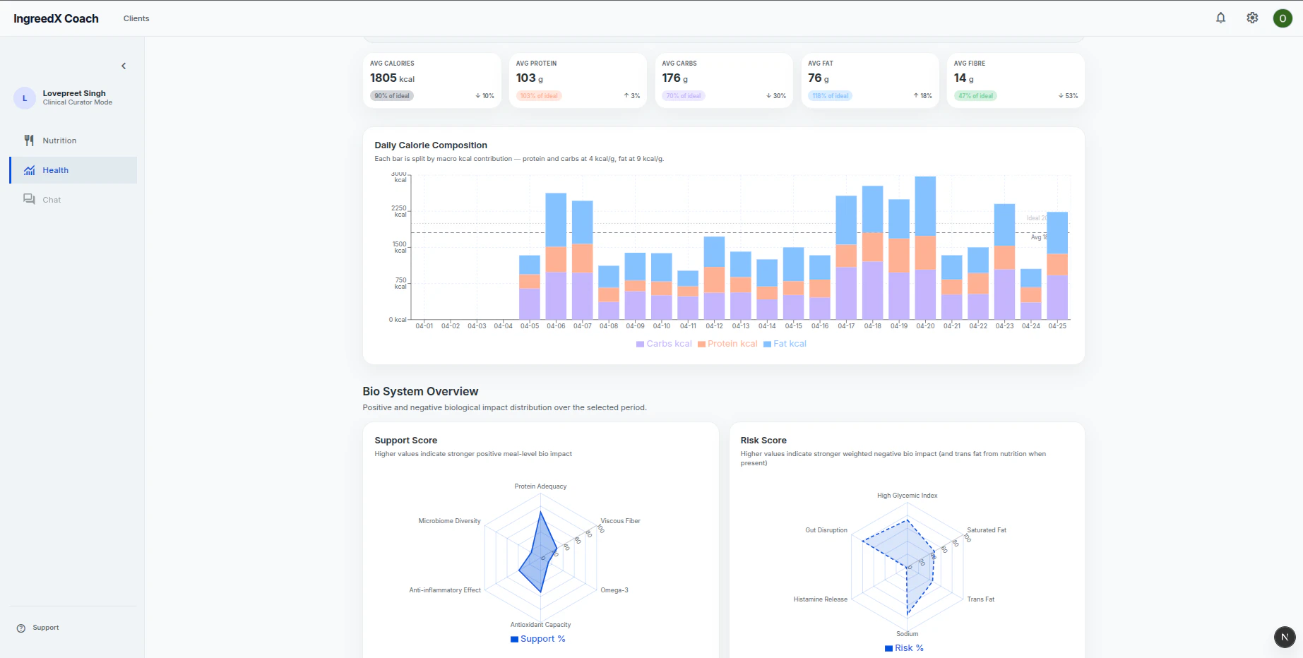Click the Trans Fat radar label
1303x658 pixels.
[x=980, y=599]
